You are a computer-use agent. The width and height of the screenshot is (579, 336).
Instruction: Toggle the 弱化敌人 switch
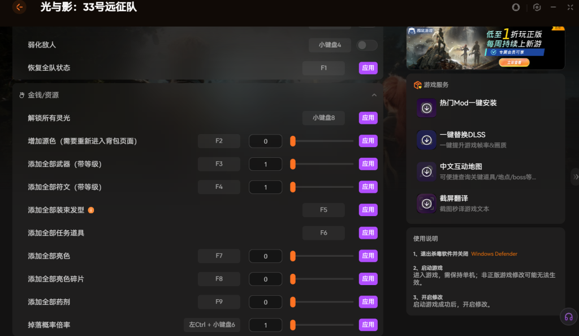click(368, 45)
